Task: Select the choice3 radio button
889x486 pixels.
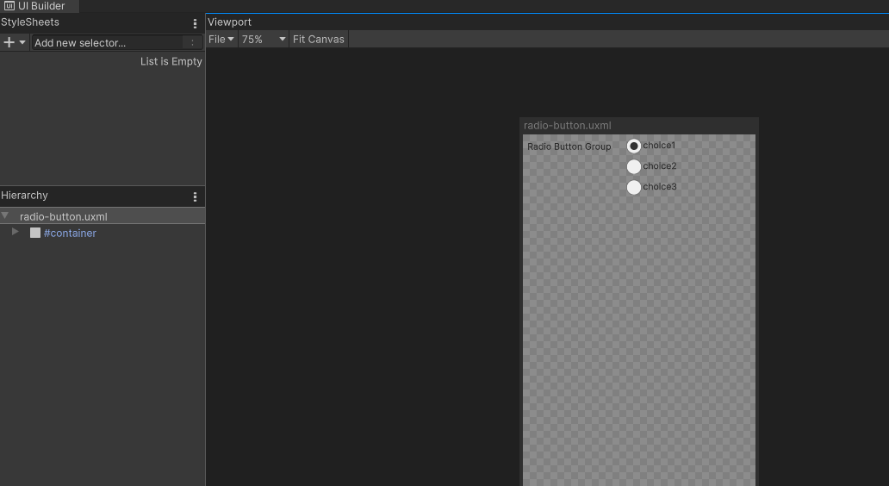Action: (634, 187)
